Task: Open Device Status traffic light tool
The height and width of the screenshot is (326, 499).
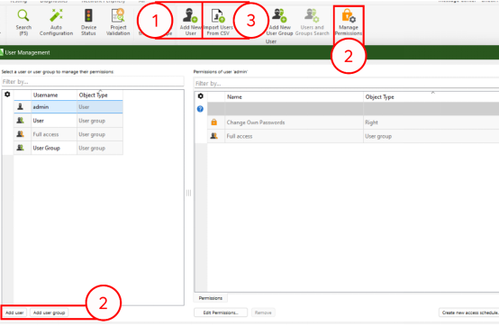Action: (88, 22)
